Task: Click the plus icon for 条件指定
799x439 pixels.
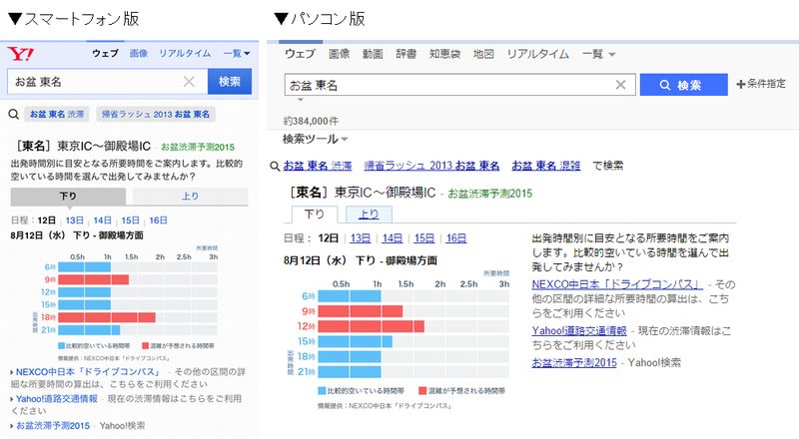Action: click(740, 84)
